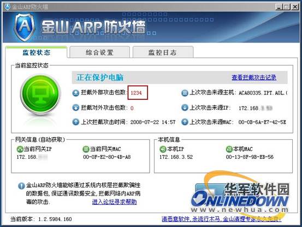Select the blocked external packet count 1234
This screenshot has width=302, height=227.
[x=136, y=93]
